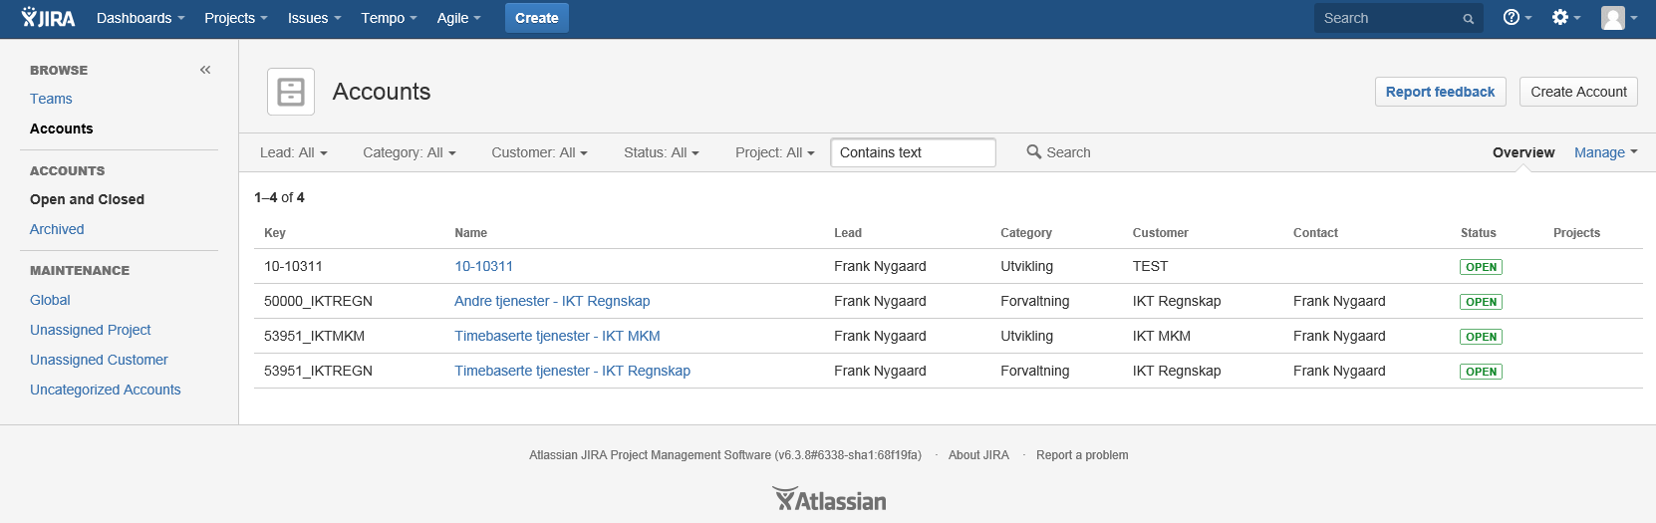Open Unassigned Project link
Screen dimensions: 1656x523
[91, 330]
